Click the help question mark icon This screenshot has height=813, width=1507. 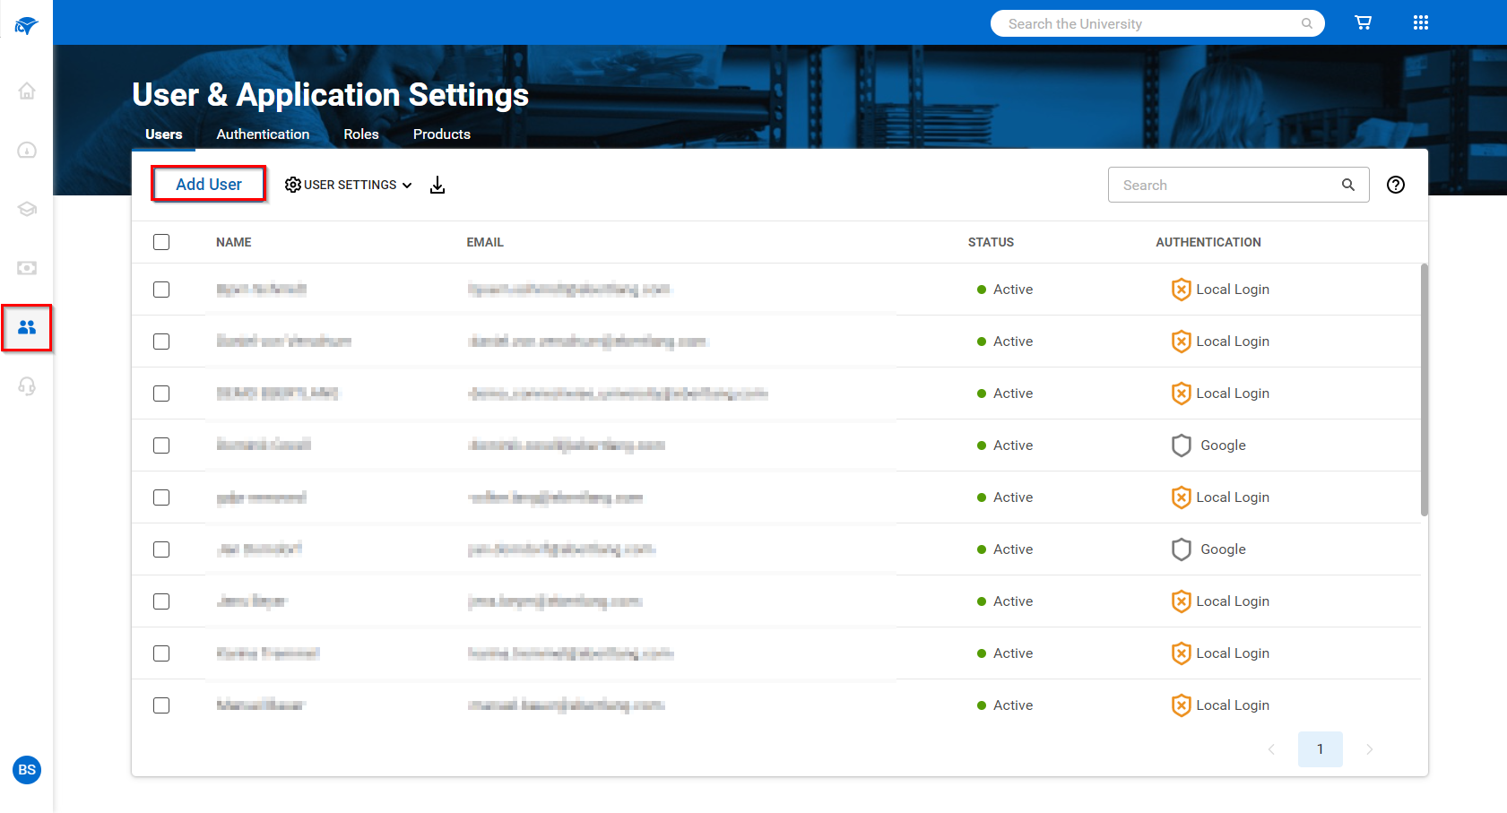click(1395, 185)
